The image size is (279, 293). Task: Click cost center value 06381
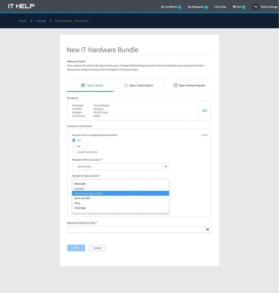(97, 116)
